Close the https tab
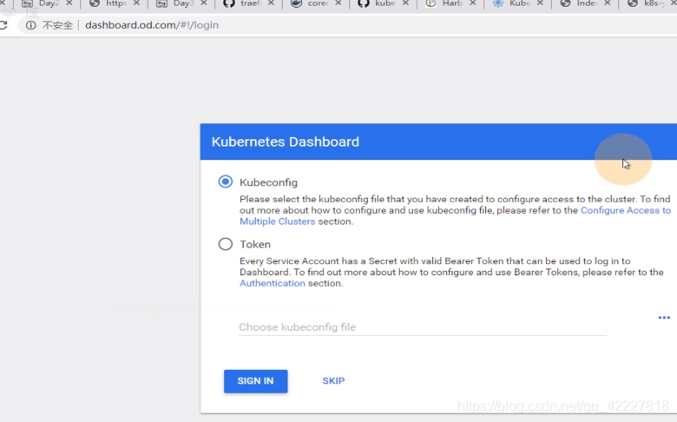The height and width of the screenshot is (422, 677). (x=136, y=3)
